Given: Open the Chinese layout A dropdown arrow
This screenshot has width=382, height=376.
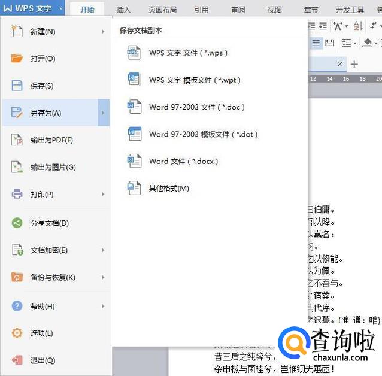Looking at the screenshot, I should (347, 26).
